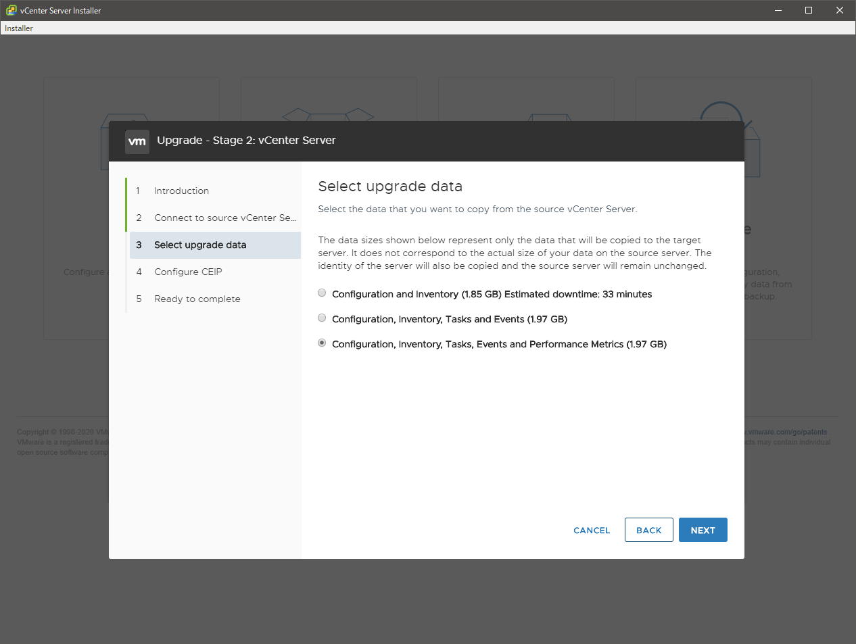
Task: Click the Select upgrade data heading
Action: [390, 187]
